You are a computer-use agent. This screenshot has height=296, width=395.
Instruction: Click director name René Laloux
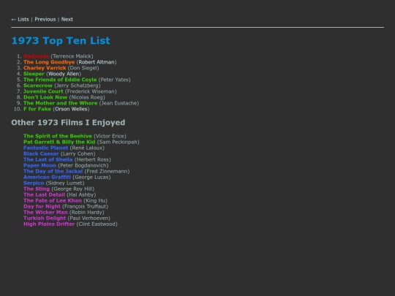(87, 148)
